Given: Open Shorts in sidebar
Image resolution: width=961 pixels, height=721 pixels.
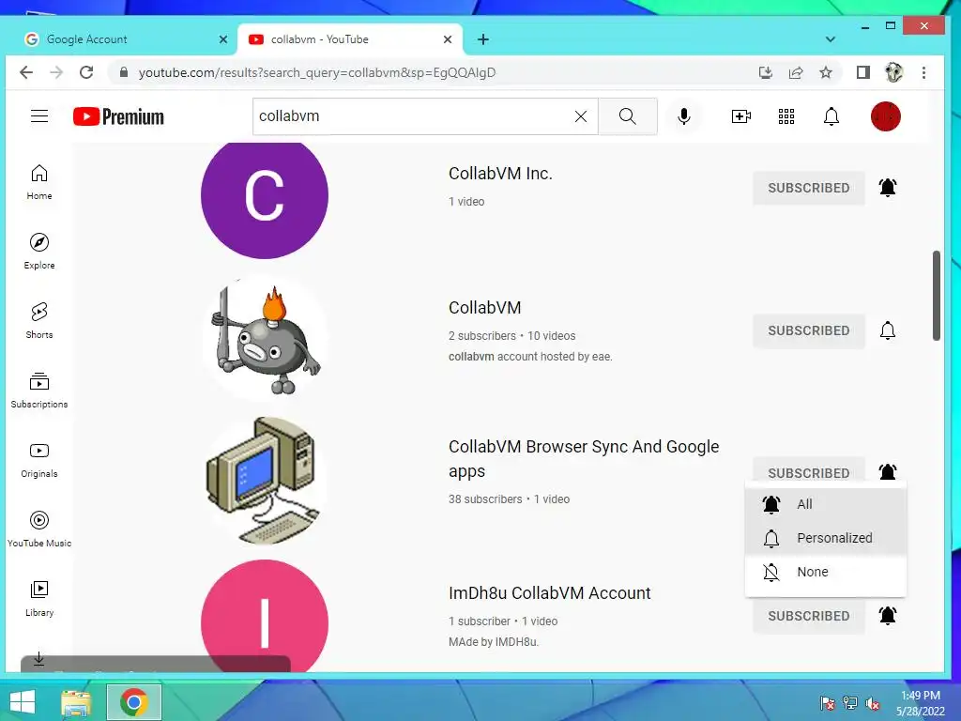Looking at the screenshot, I should coord(39,321).
